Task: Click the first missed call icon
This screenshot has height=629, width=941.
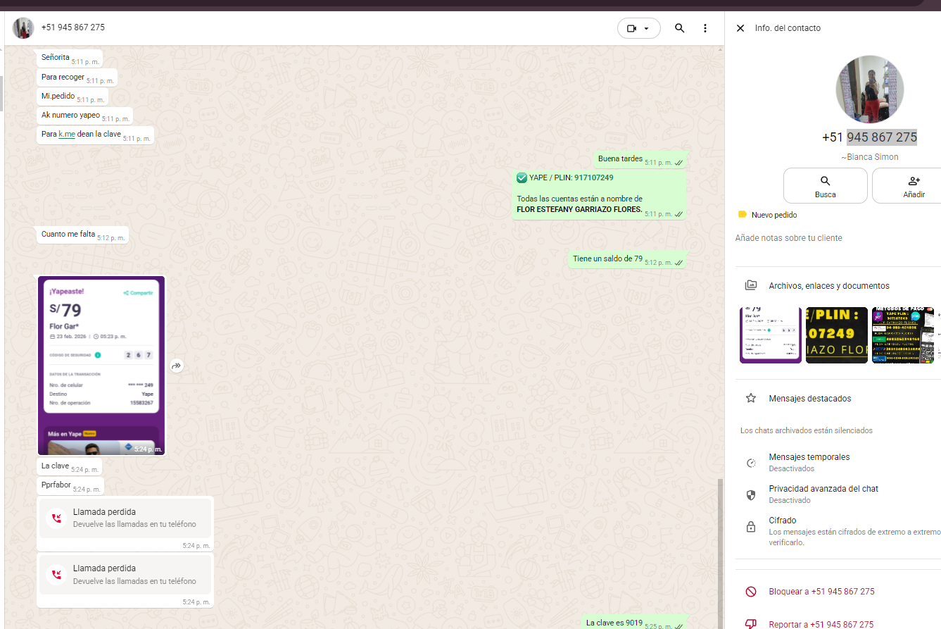Action: [x=55, y=518]
